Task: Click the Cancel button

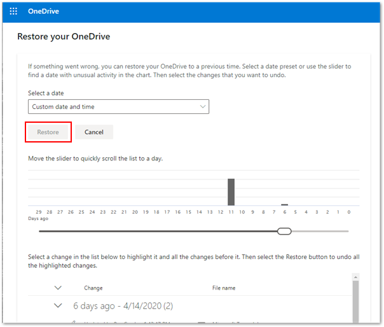Action: click(94, 132)
